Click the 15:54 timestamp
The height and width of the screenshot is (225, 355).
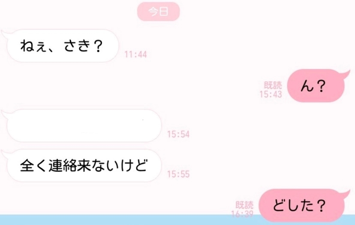(178, 134)
